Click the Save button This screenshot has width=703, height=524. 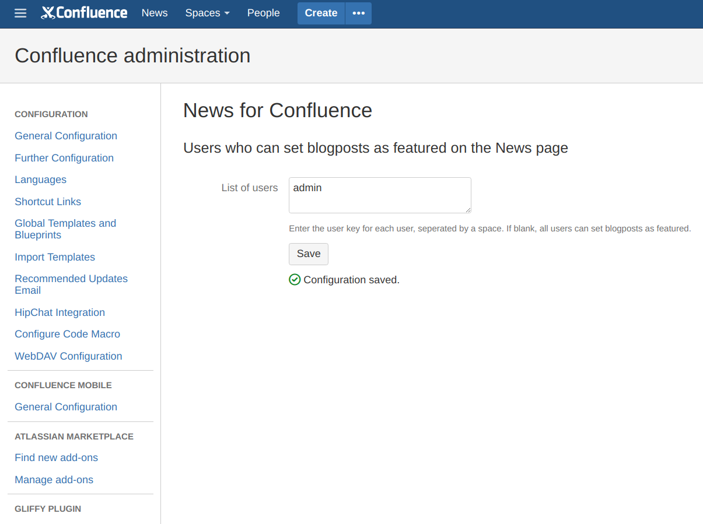[309, 254]
